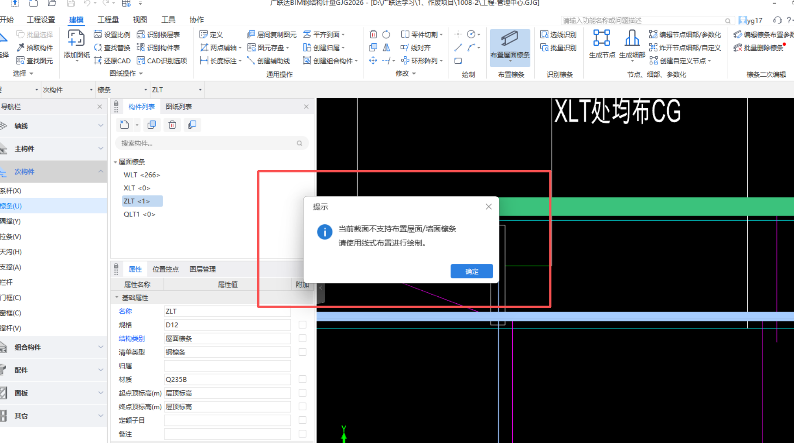
Task: Select the 布置屋面檩条 tool
Action: pos(509,44)
